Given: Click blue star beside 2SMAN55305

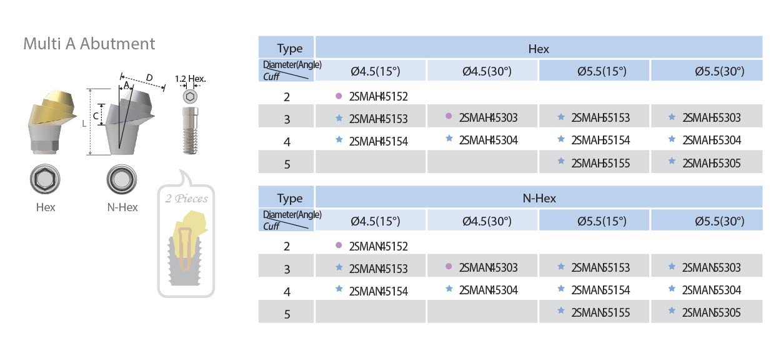Looking at the screenshot, I should click(672, 311).
